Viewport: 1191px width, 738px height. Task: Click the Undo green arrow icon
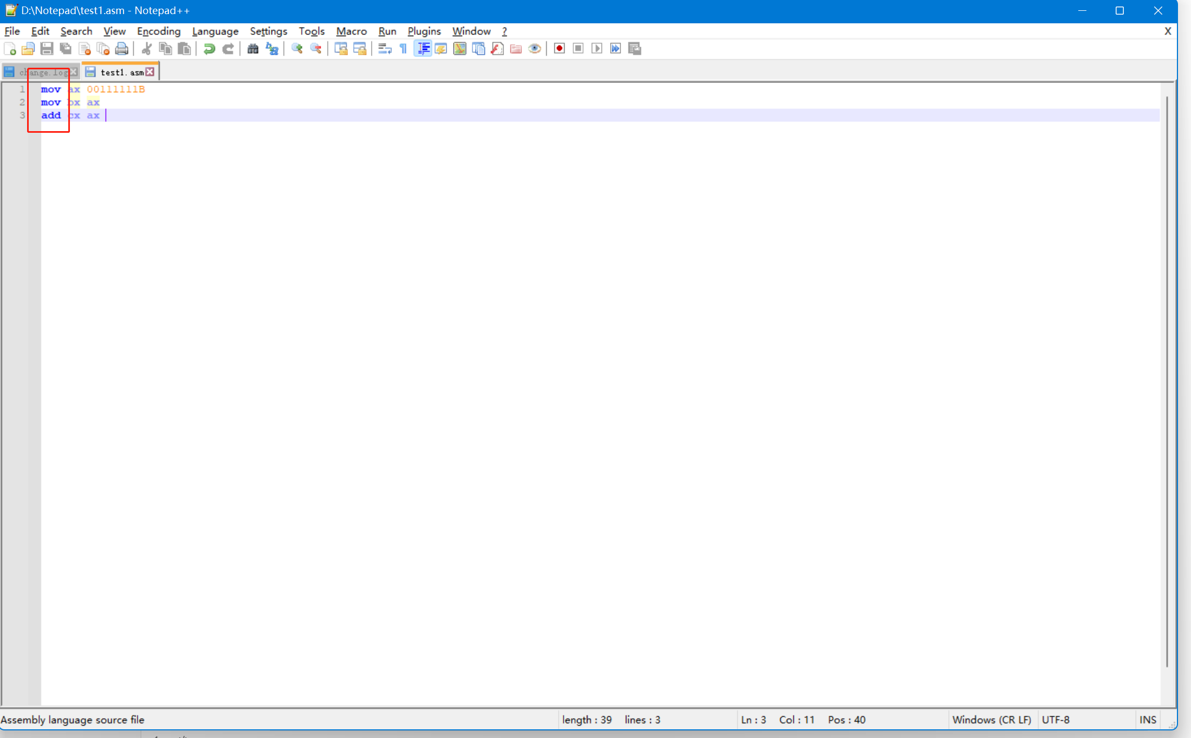(x=209, y=49)
